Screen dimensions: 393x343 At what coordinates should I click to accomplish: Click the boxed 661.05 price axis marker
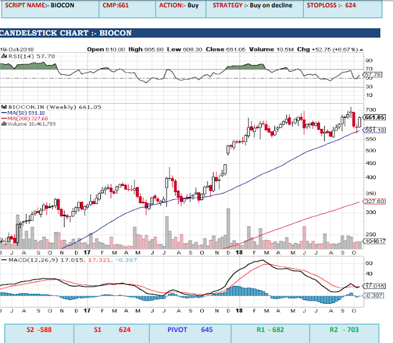[374, 117]
